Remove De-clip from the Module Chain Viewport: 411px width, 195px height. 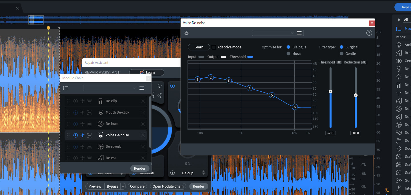click(143, 101)
